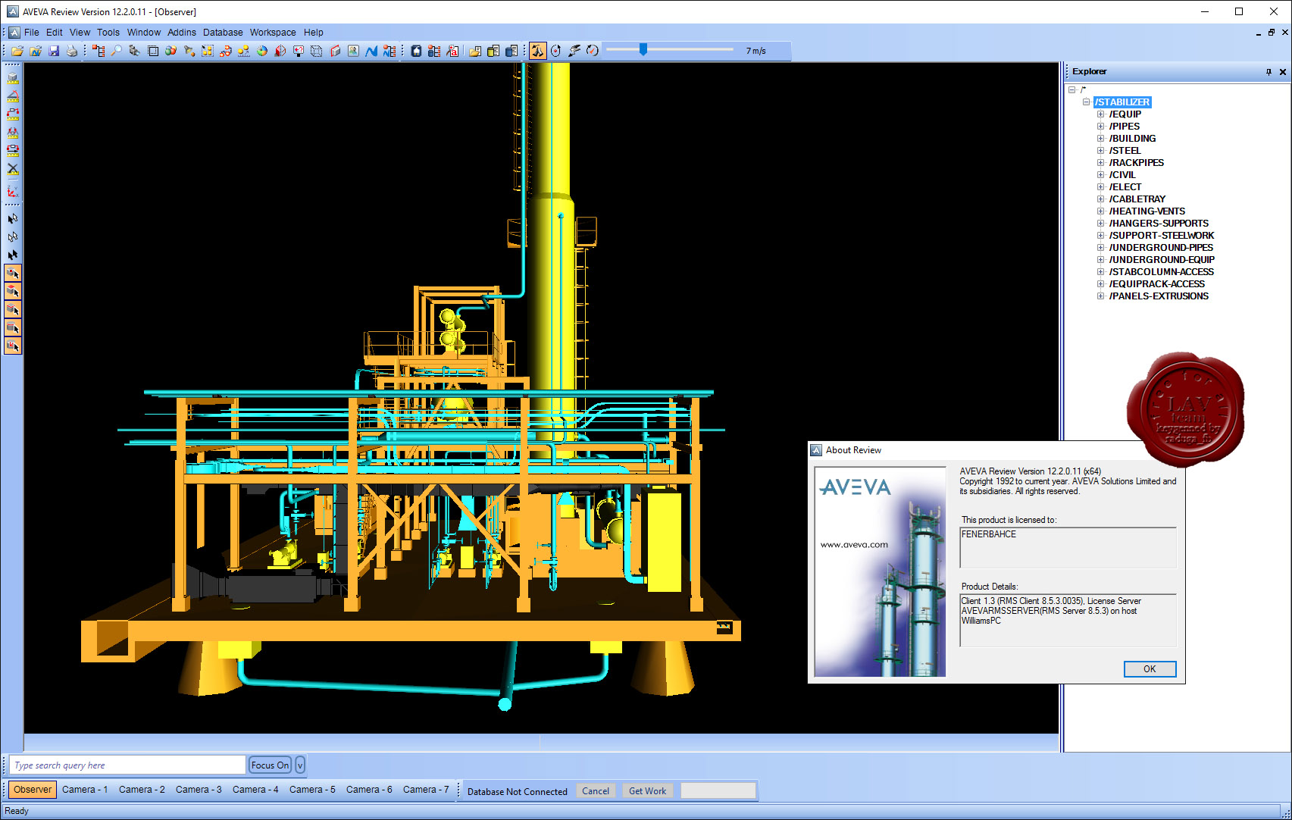Viewport: 1292px width, 820px height.
Task: Click the solid black arrows pick icon
Action: tap(13, 255)
